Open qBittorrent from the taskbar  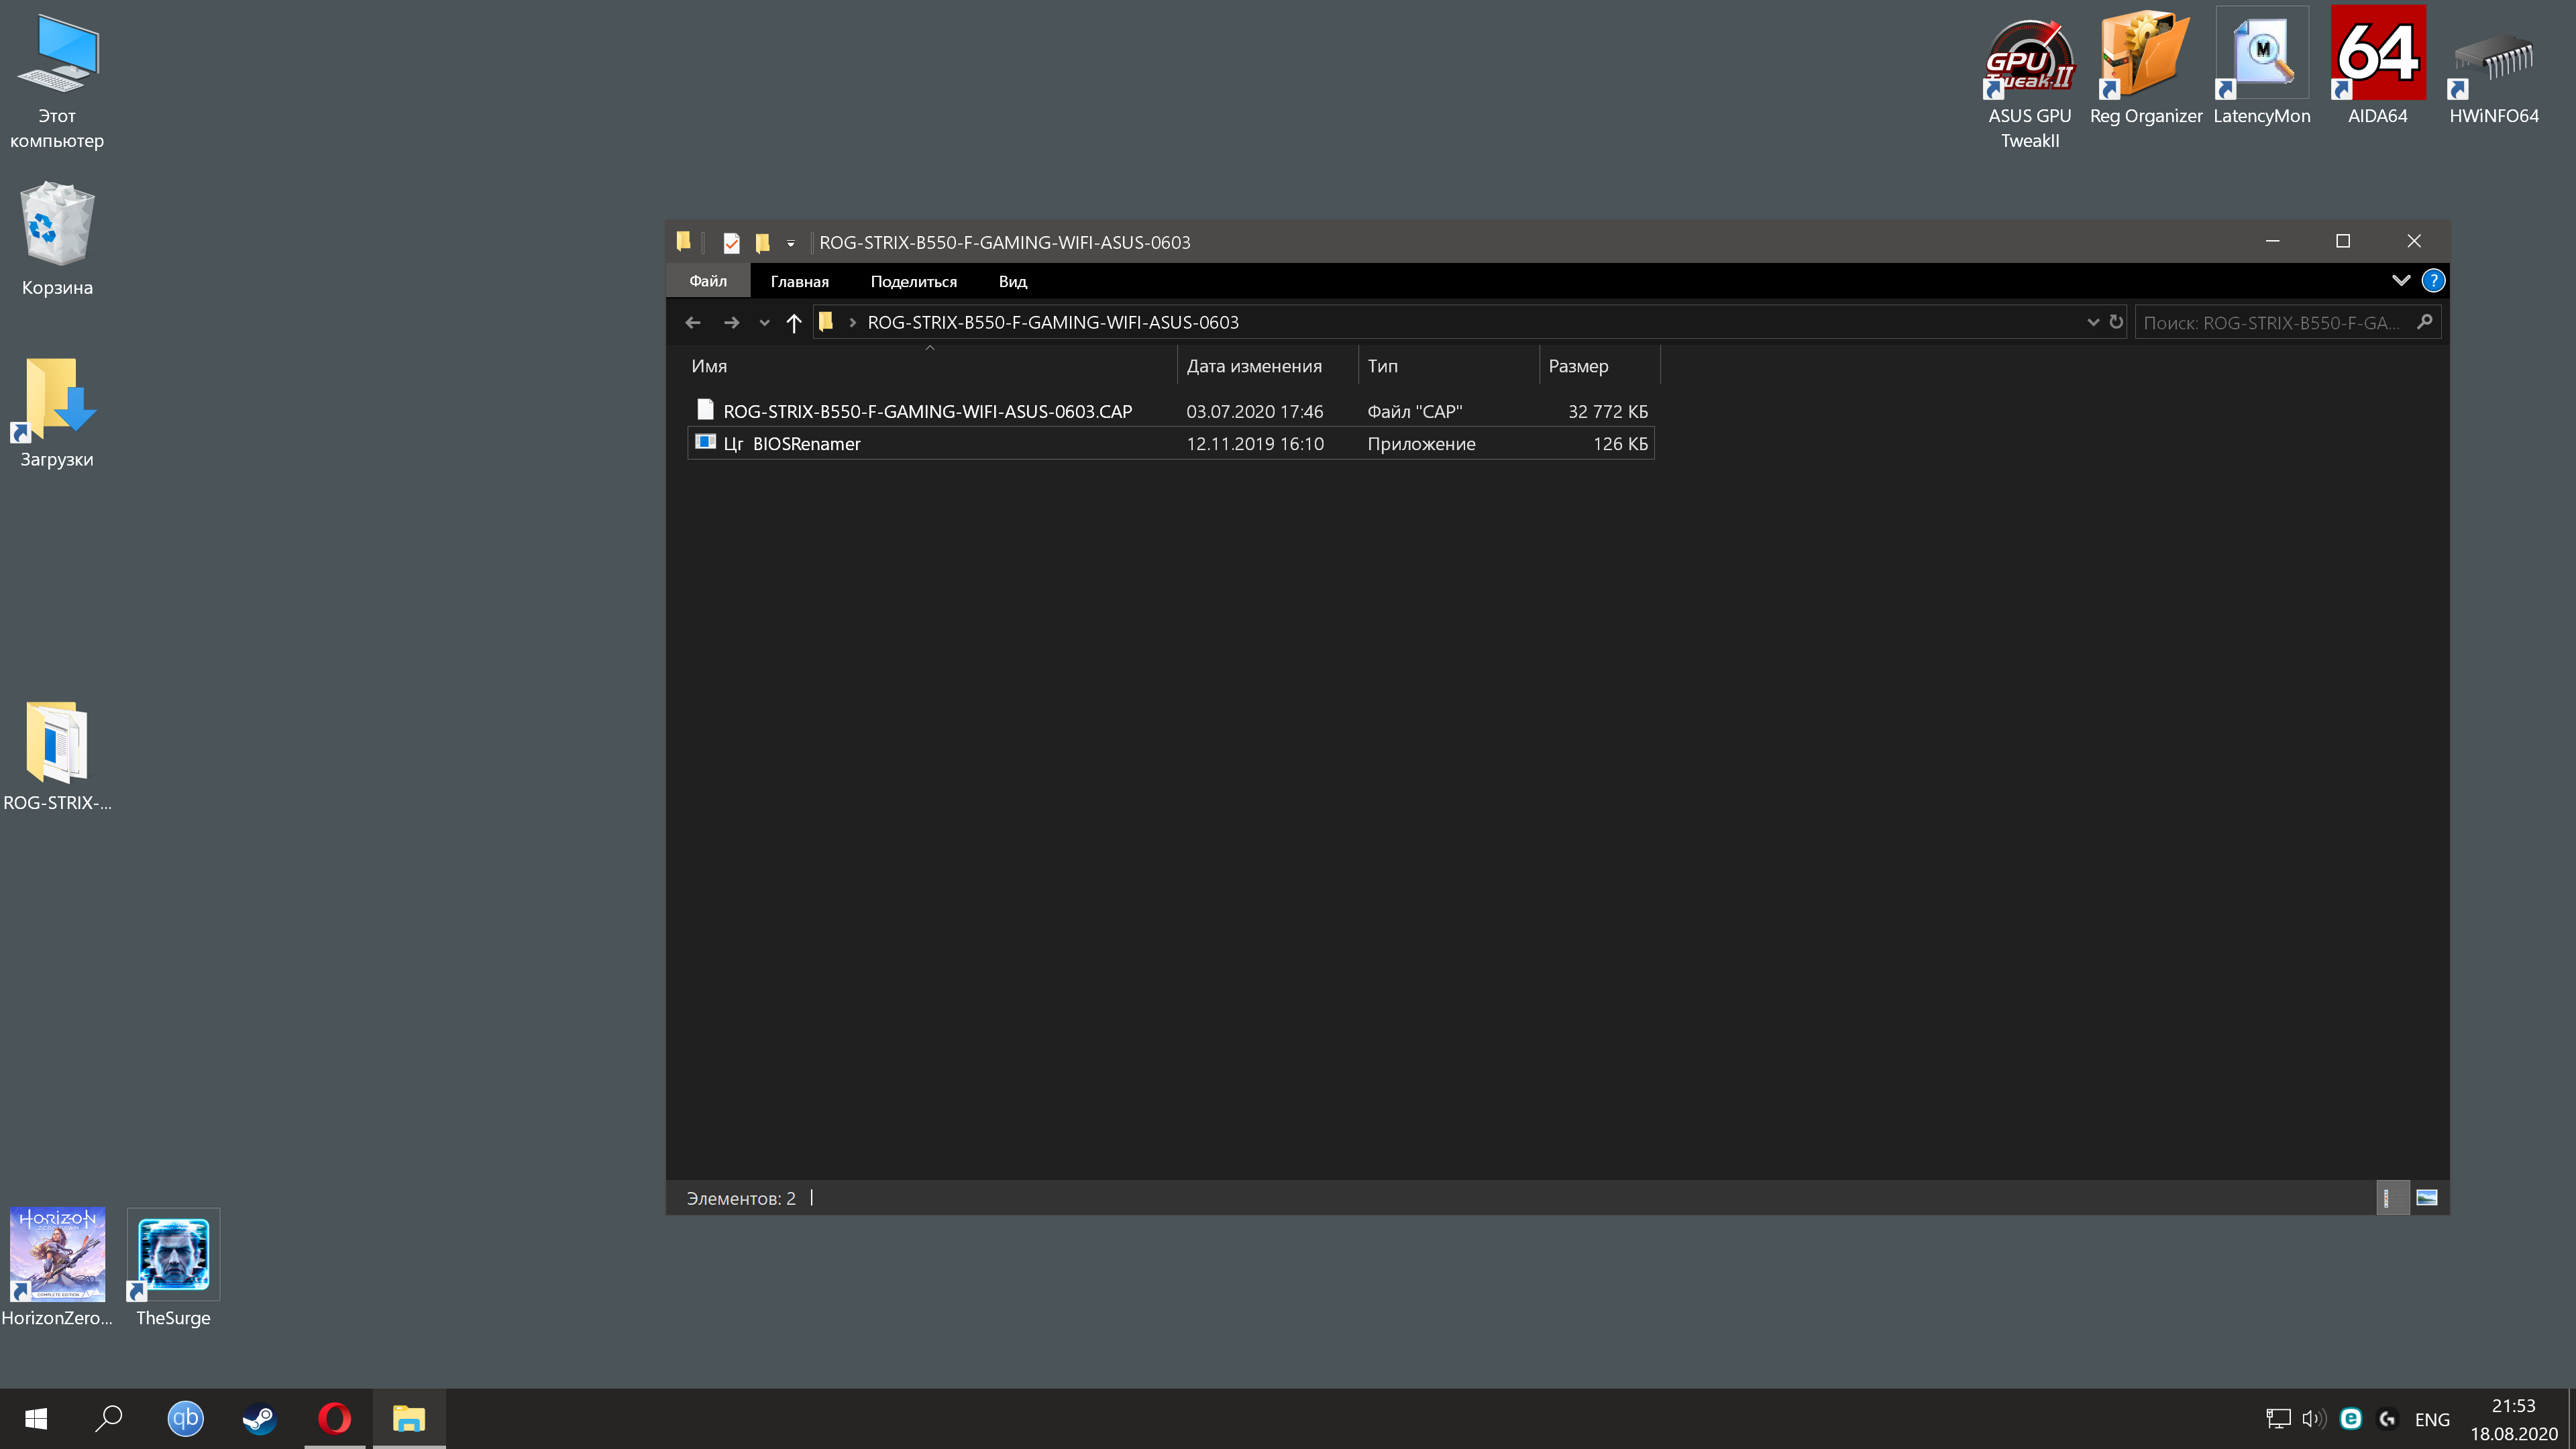pyautogui.click(x=185, y=1418)
